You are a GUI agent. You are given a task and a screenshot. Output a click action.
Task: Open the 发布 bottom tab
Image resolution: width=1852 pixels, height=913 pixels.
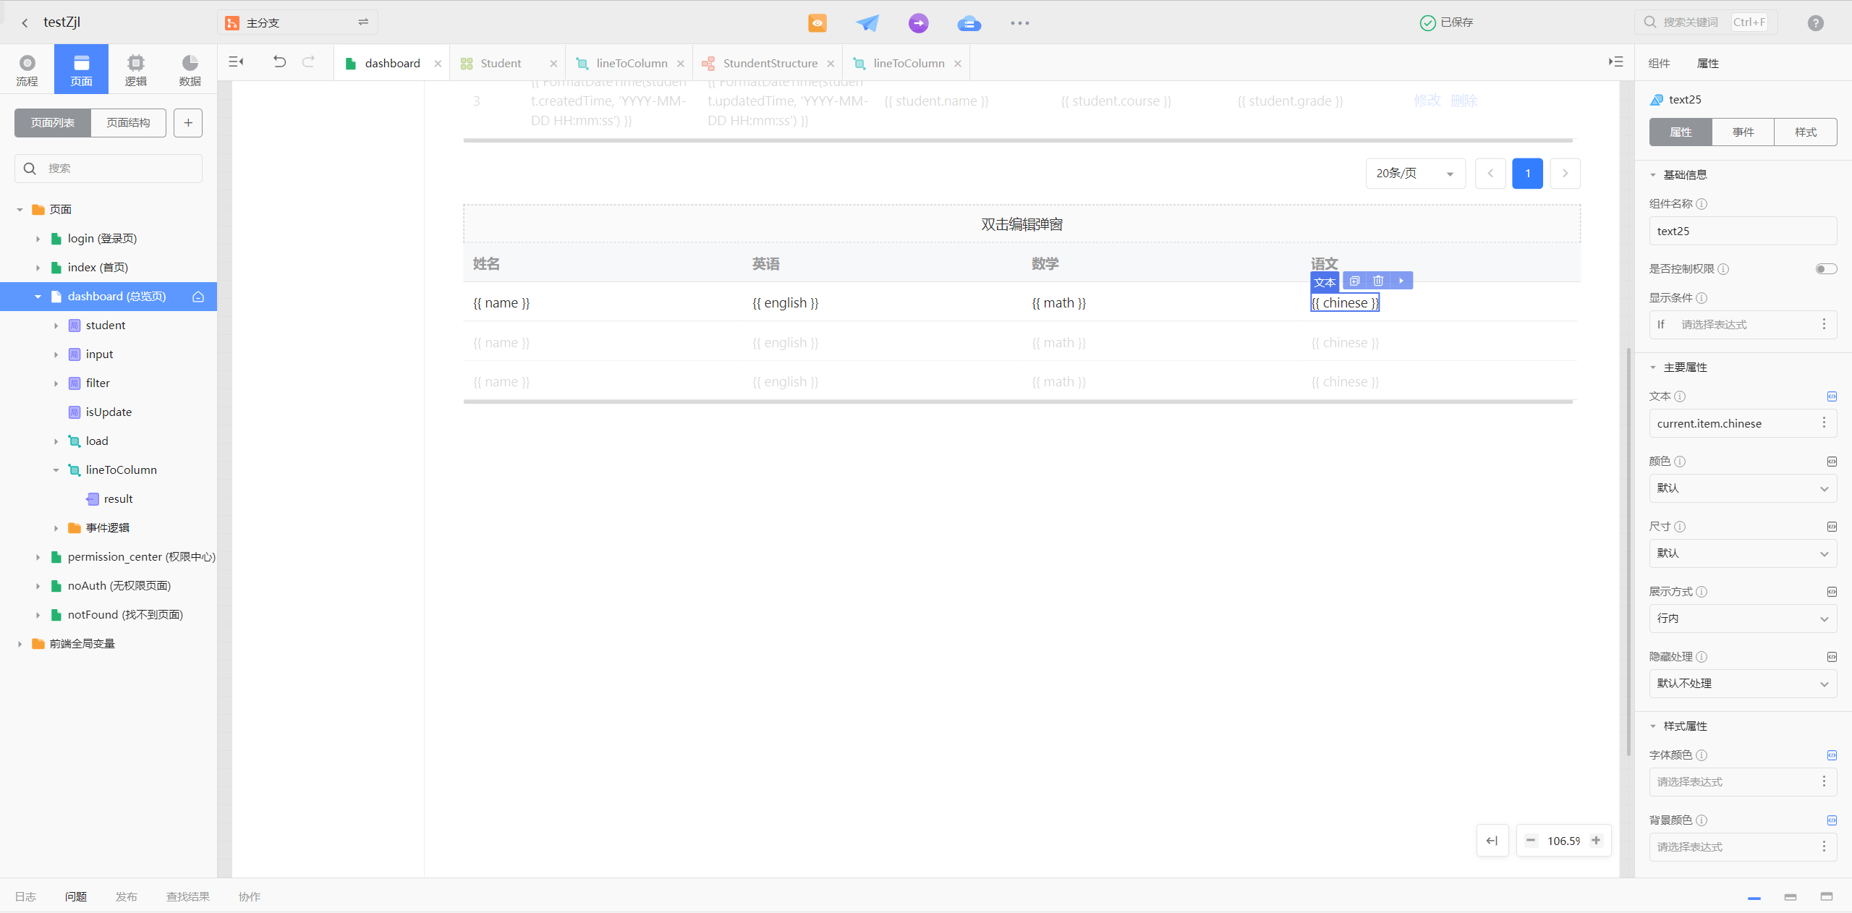(x=127, y=897)
